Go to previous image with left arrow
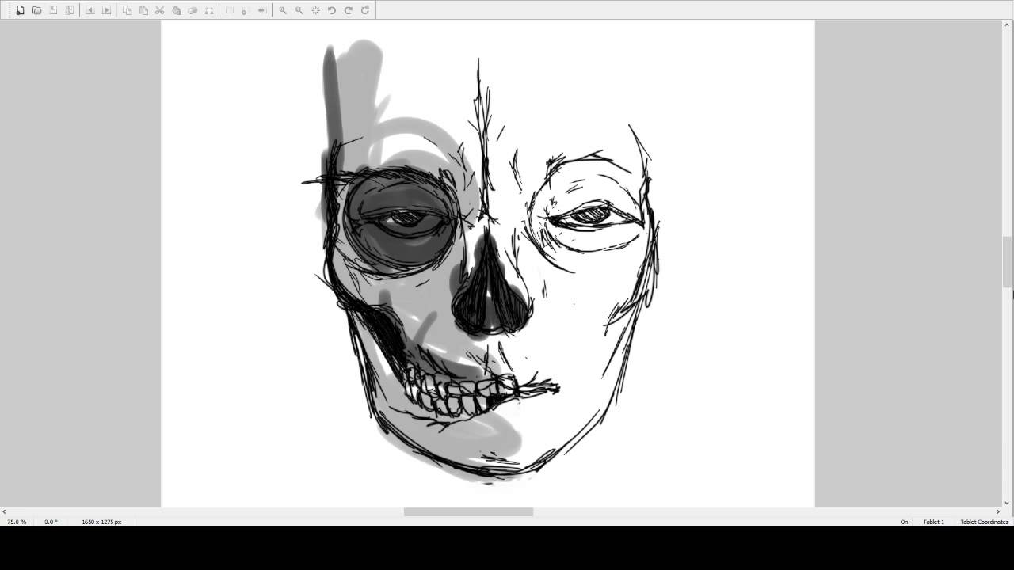This screenshot has width=1014, height=570. pos(90,10)
